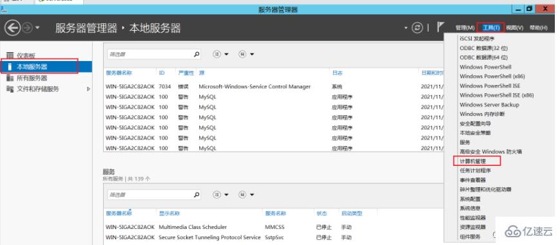
Task: Open Windows Server Backup
Action: tap(489, 105)
